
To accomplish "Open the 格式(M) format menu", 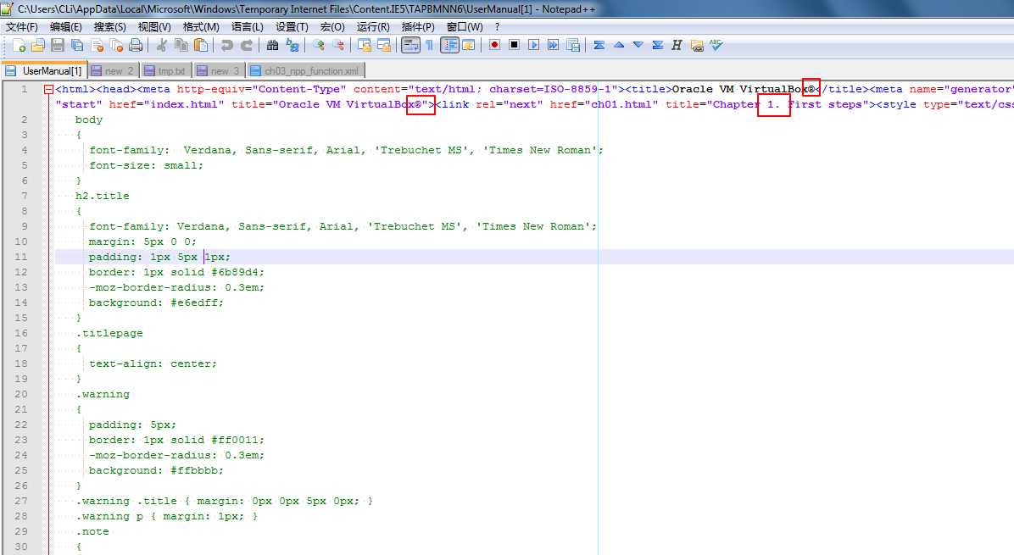I will [x=201, y=26].
